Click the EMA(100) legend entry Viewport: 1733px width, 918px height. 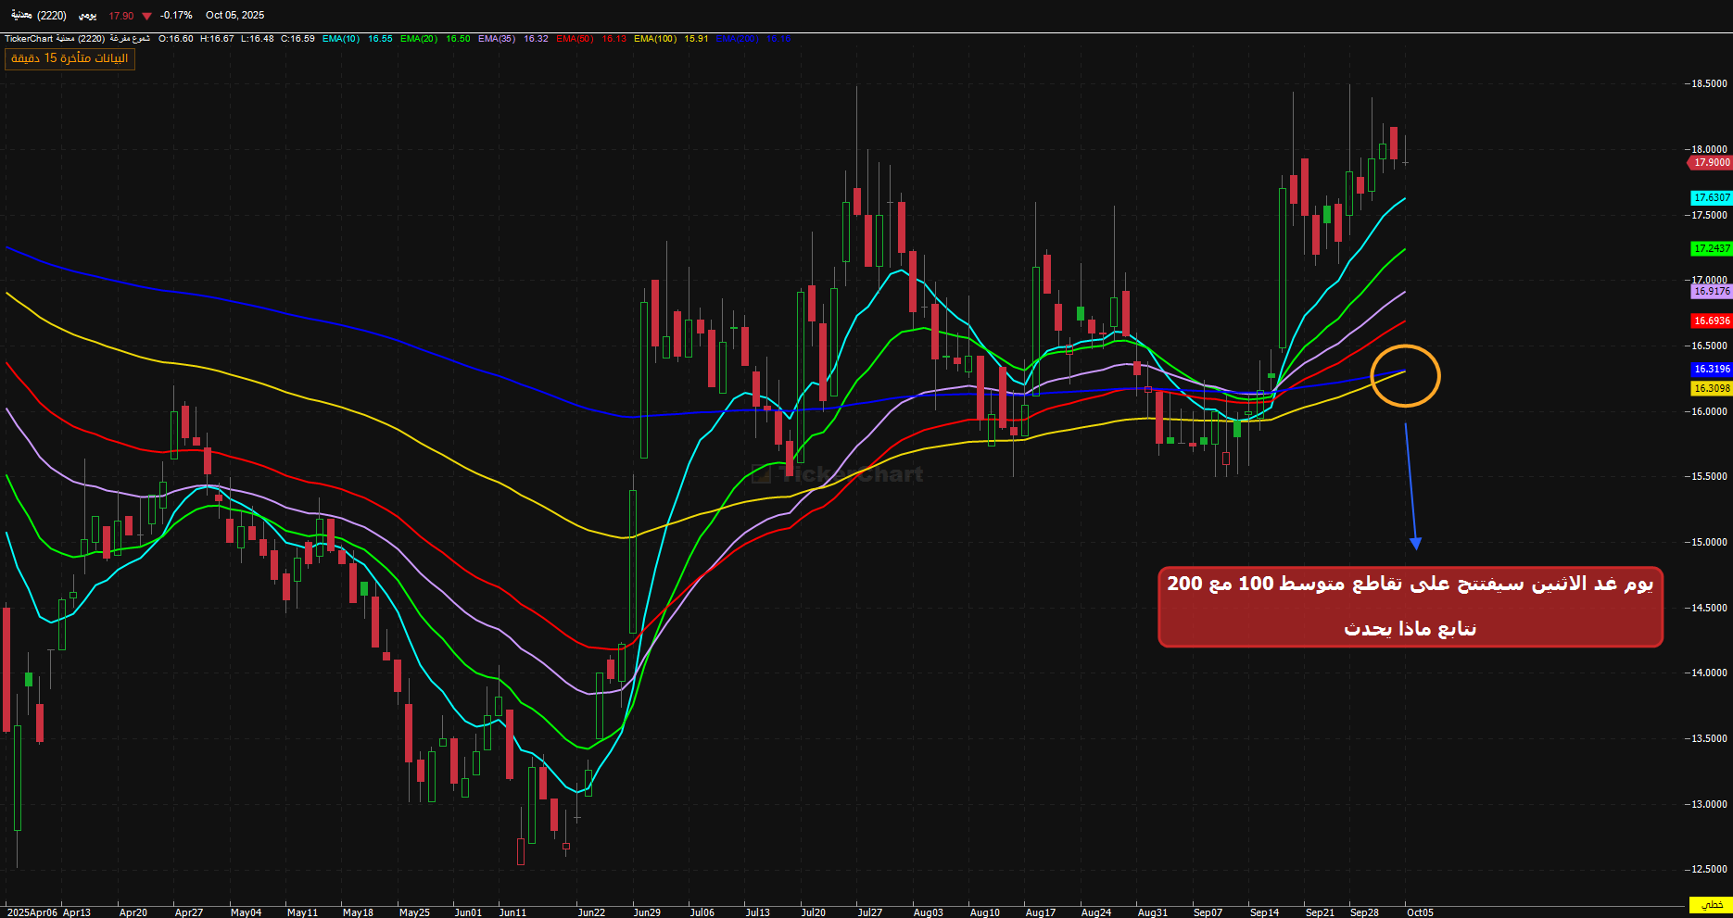pos(655,39)
